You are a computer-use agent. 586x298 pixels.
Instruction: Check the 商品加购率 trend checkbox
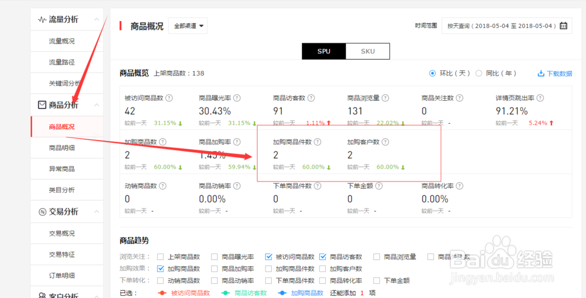tap(214, 269)
